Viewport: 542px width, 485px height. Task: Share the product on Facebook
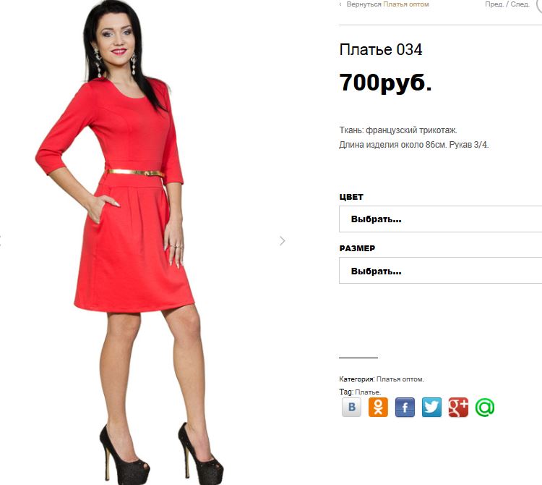click(405, 407)
